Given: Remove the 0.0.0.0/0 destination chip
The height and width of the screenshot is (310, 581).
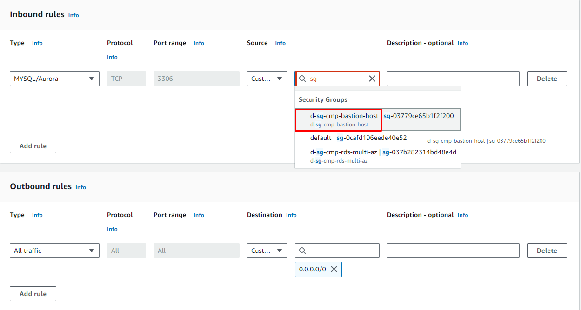Looking at the screenshot, I should click(334, 269).
